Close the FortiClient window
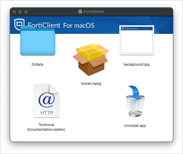This screenshot has width=183, height=154. [14, 12]
